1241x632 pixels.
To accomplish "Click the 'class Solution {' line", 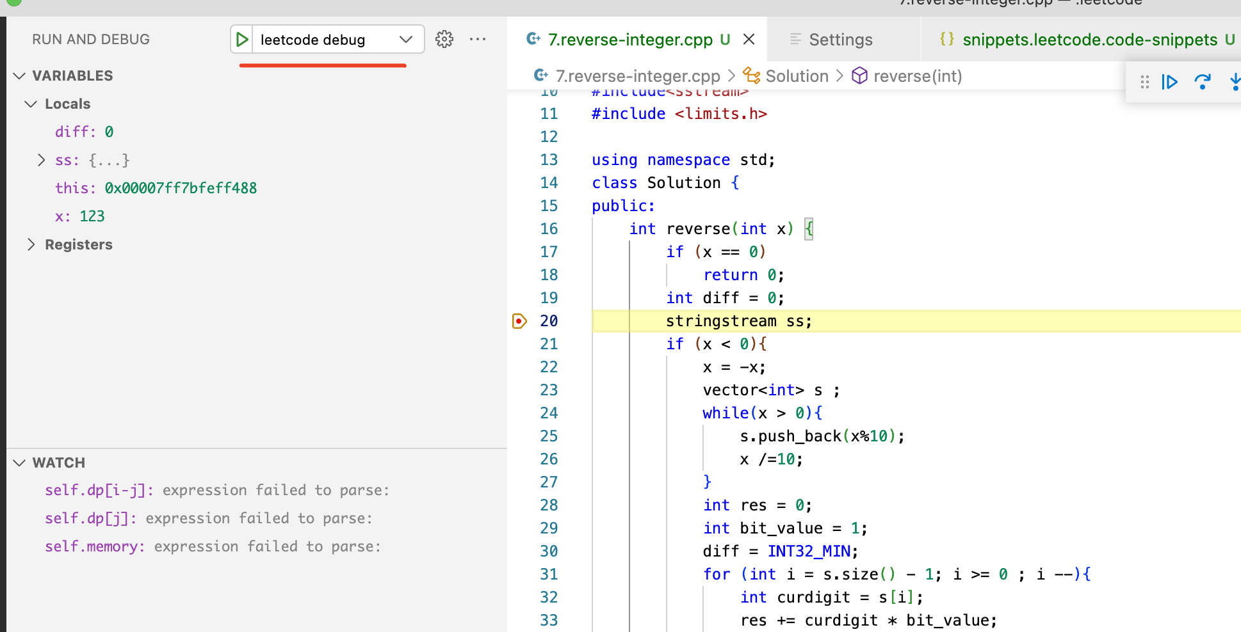I will pos(665,183).
